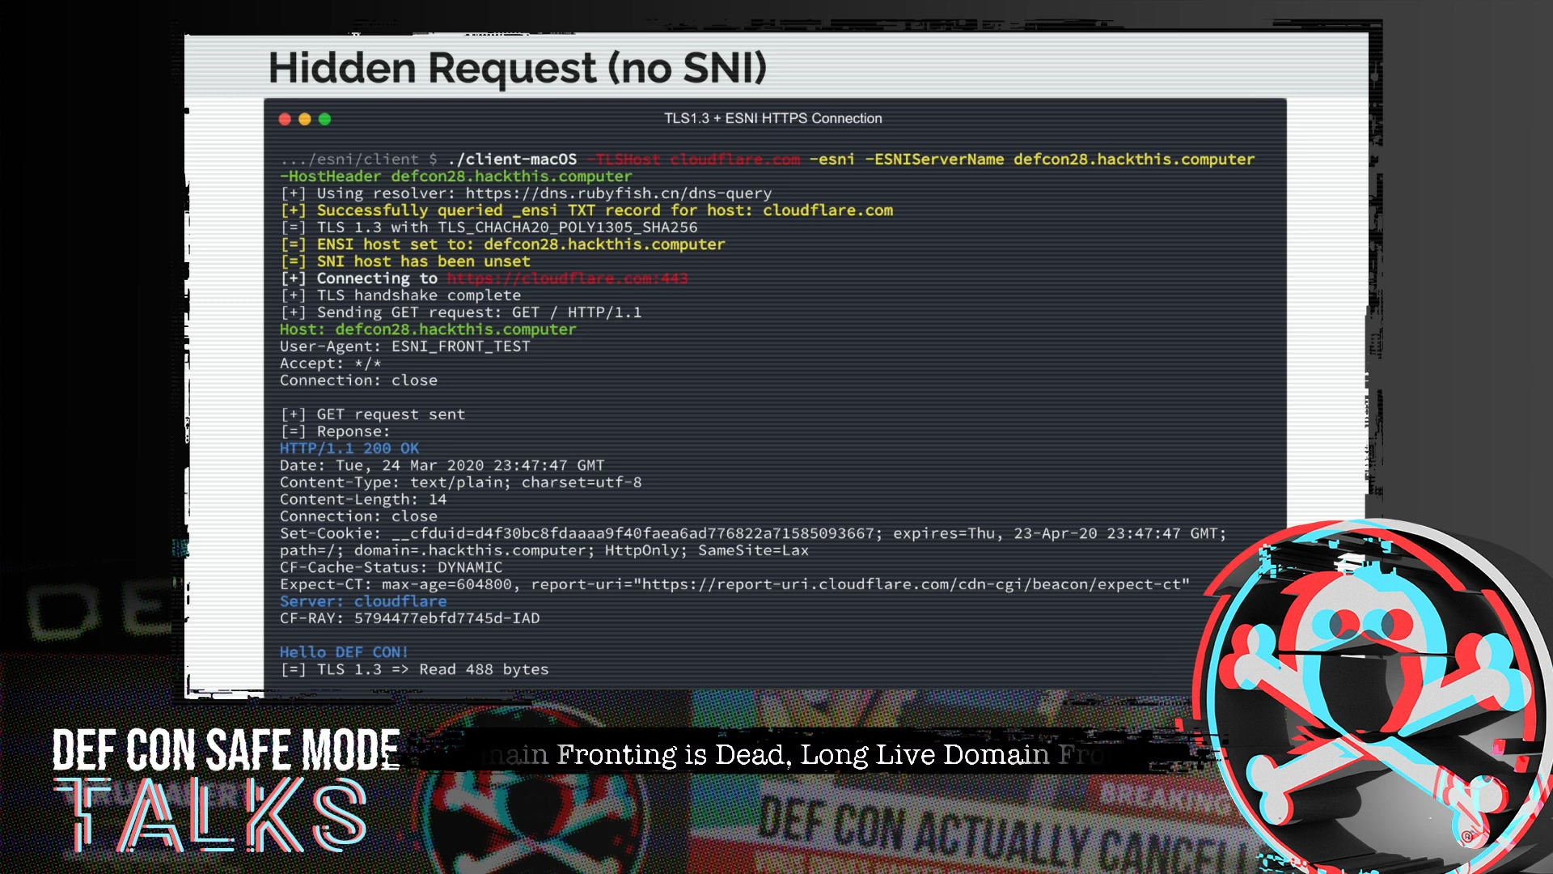This screenshot has height=874, width=1553.
Task: Click the TLS1.3 + ESNI HTTPS Connection title
Action: tap(772, 118)
